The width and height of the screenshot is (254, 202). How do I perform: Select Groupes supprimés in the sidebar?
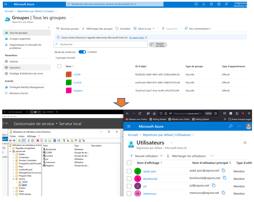click(20, 39)
